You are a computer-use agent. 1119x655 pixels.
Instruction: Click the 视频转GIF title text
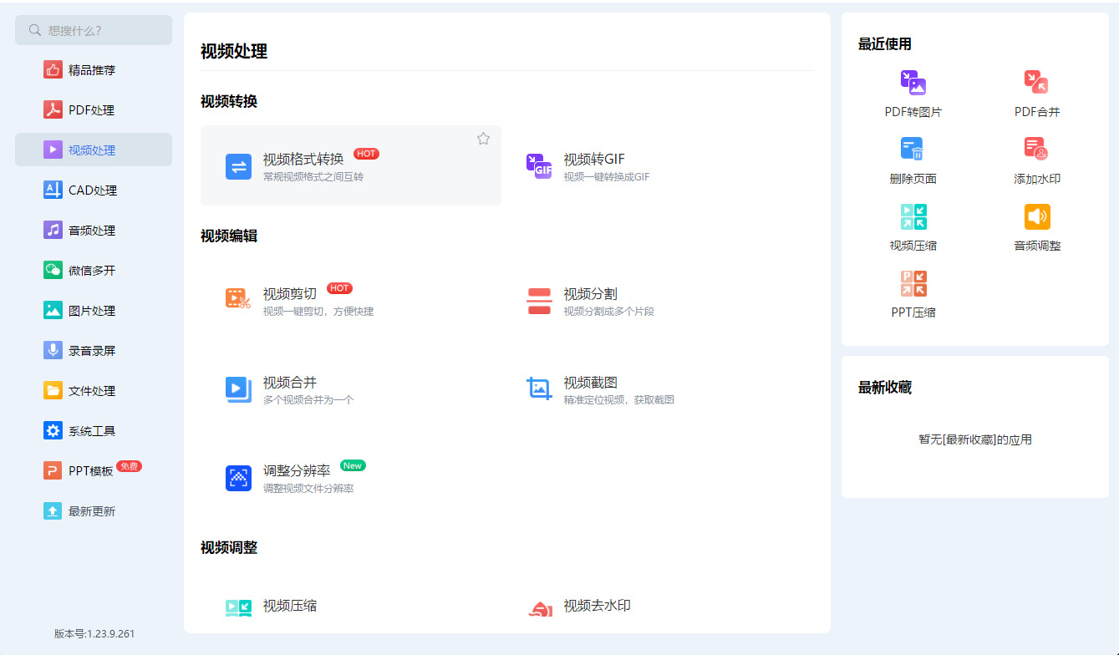coord(594,160)
